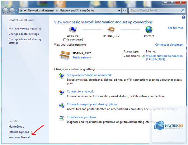Open Manage wireless networks
The image size is (188, 145).
pyautogui.click(x=25, y=29)
